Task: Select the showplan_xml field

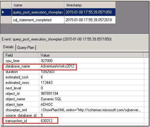Action: point(16,110)
